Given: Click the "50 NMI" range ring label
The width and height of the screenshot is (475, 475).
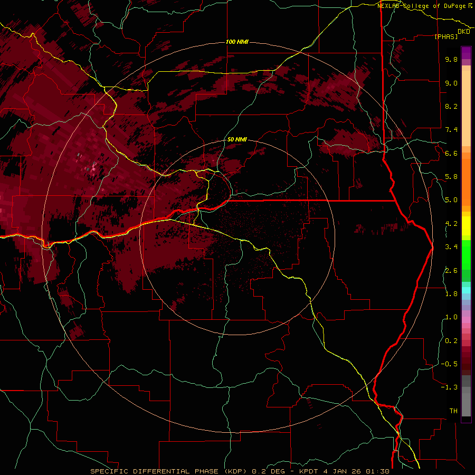Looking at the screenshot, I should (x=237, y=139).
